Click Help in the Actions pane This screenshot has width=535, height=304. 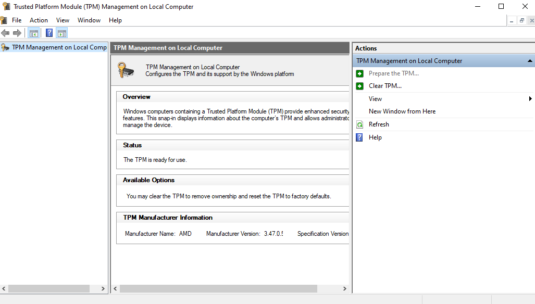click(x=375, y=137)
